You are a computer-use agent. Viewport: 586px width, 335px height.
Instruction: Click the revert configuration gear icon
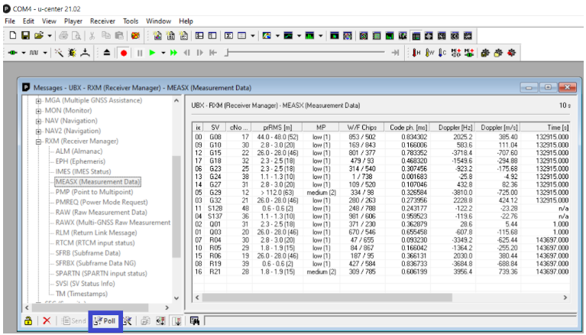click(x=511, y=53)
